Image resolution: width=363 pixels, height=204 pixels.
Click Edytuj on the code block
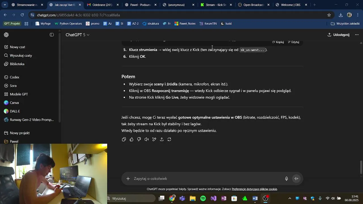point(294,42)
